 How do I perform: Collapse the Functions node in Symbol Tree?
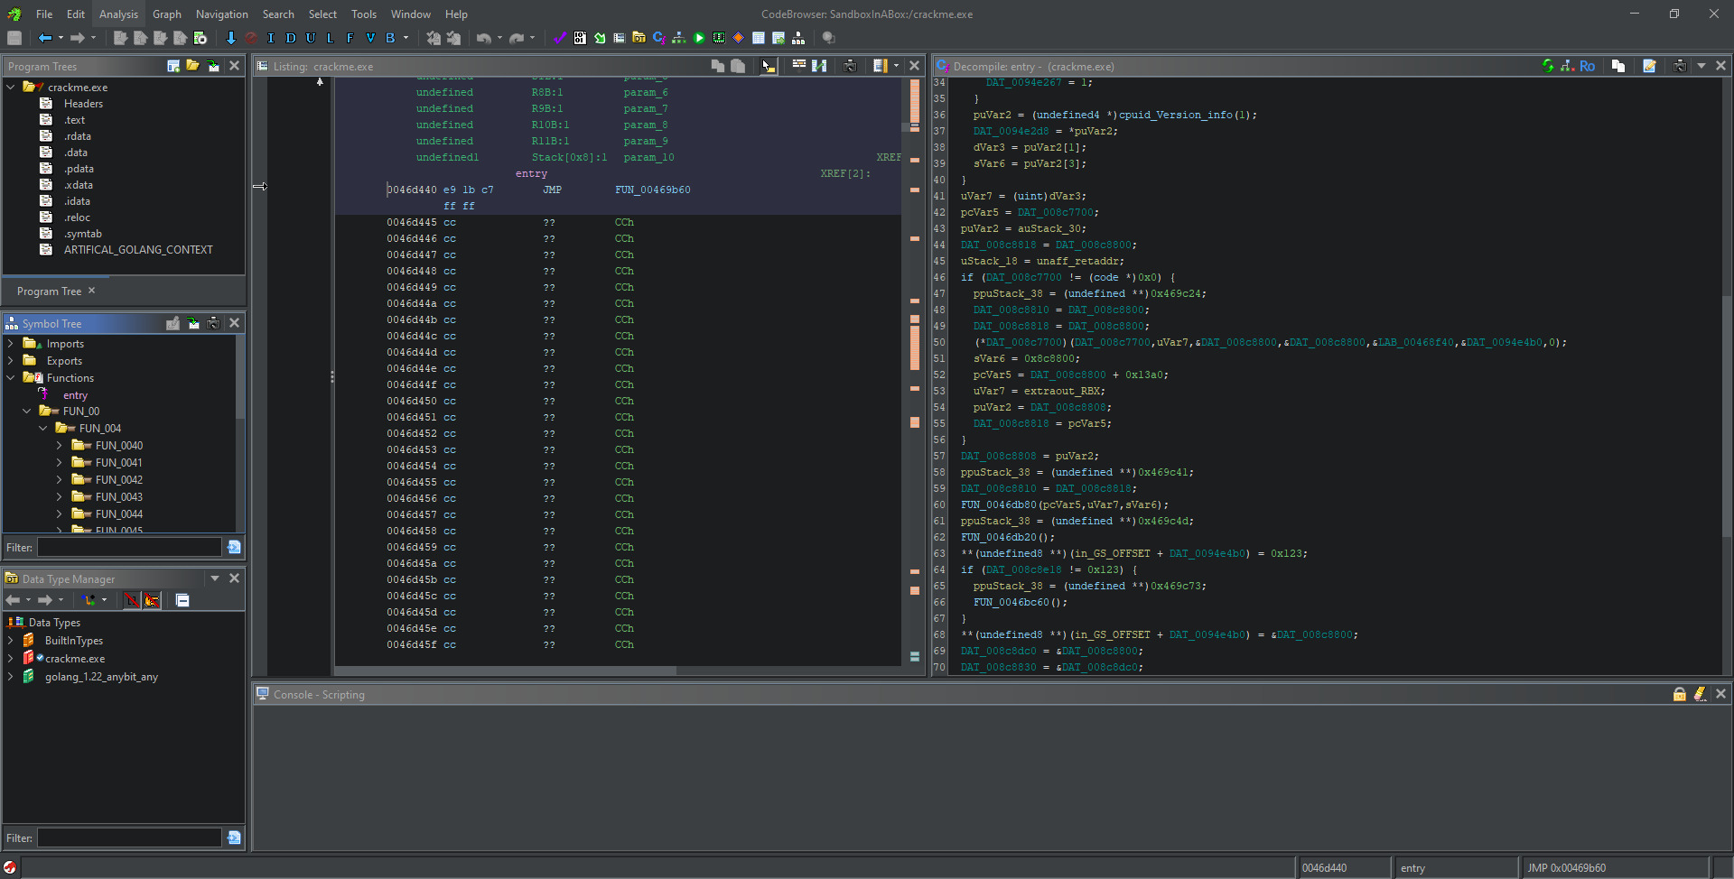[x=10, y=378]
